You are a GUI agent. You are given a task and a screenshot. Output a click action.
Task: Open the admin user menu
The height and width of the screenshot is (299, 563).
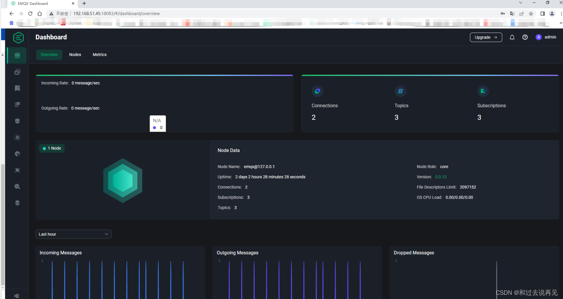546,37
